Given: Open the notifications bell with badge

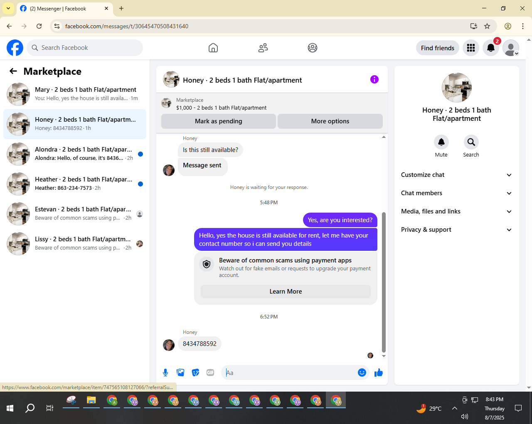Looking at the screenshot, I should pos(491,48).
